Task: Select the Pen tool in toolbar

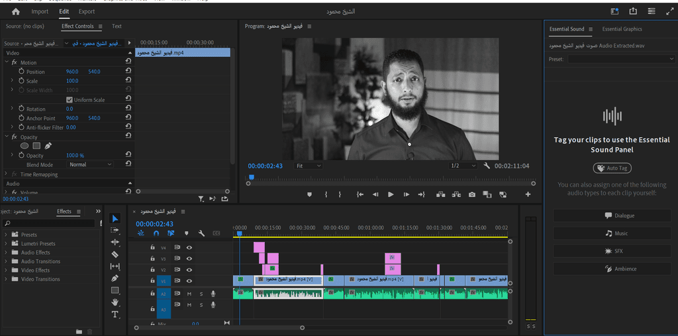Action: [x=115, y=278]
